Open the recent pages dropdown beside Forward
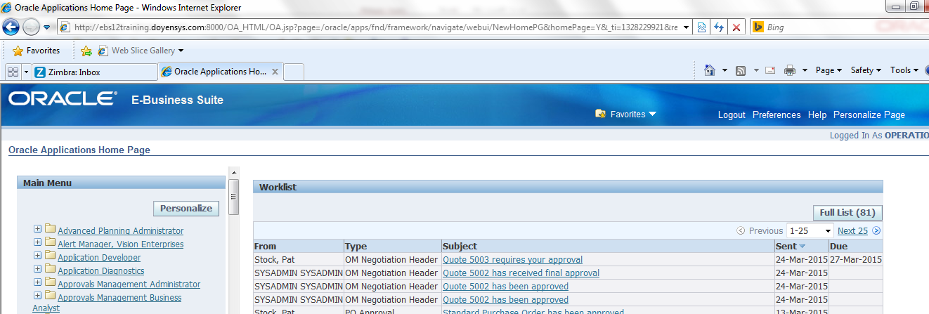This screenshot has width=929, height=314. [x=46, y=27]
